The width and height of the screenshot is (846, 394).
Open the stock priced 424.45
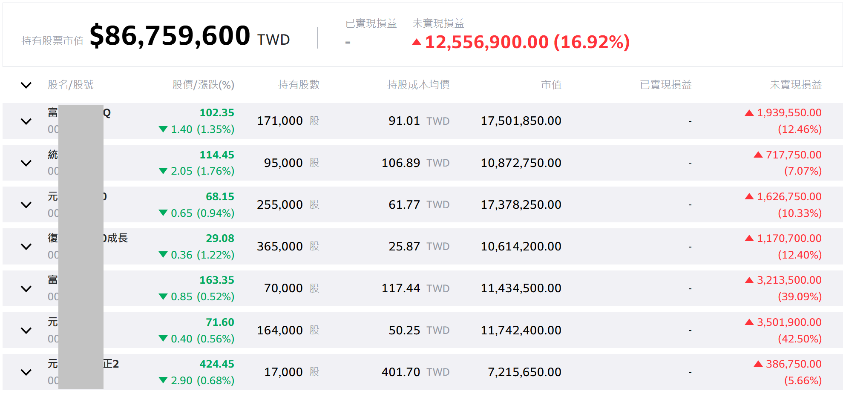217,364
